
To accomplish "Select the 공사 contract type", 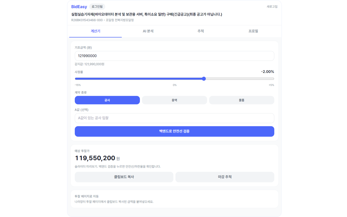I will [107, 100].
